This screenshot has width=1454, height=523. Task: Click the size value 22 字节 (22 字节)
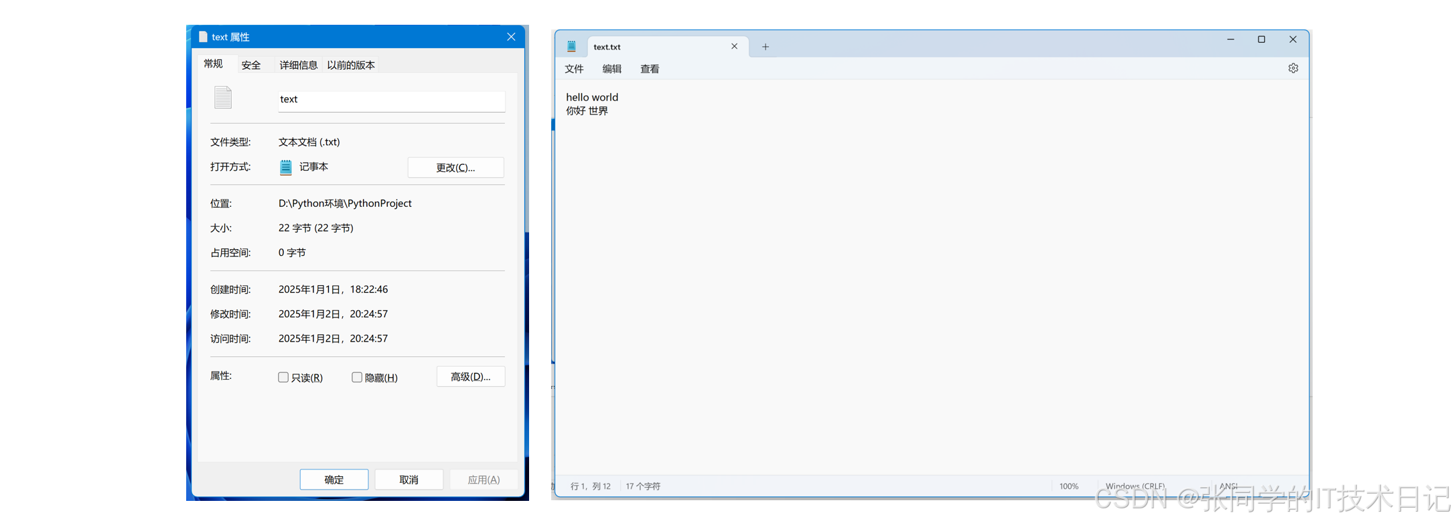click(x=316, y=228)
